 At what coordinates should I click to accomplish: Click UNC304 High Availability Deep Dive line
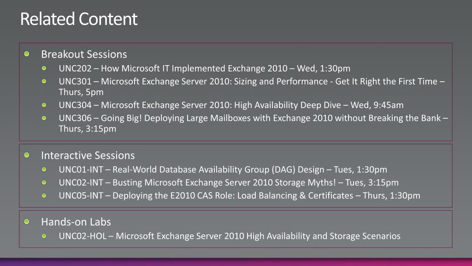(x=231, y=105)
